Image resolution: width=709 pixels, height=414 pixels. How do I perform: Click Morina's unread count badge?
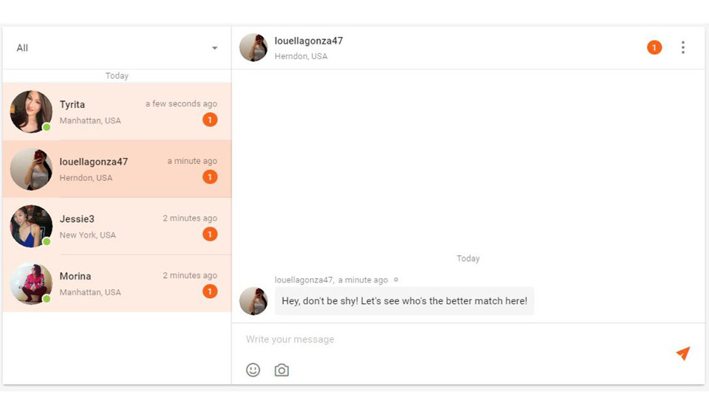click(x=210, y=291)
